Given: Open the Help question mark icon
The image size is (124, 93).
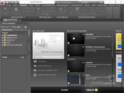Looking at the screenshot, I should coord(101,3).
